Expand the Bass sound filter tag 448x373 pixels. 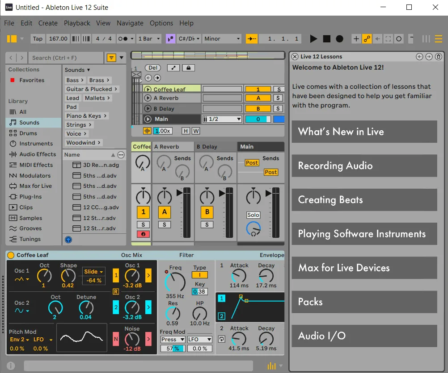click(x=75, y=80)
